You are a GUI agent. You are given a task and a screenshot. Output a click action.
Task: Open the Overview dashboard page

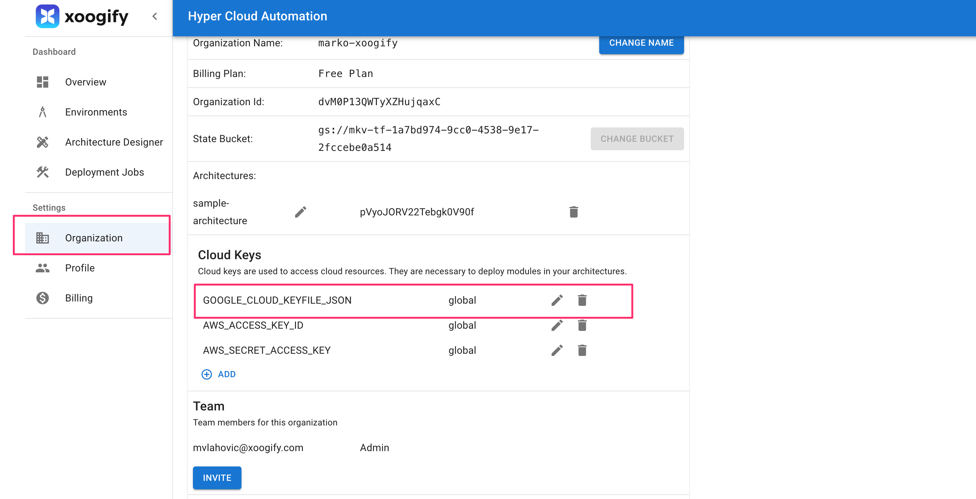click(85, 82)
